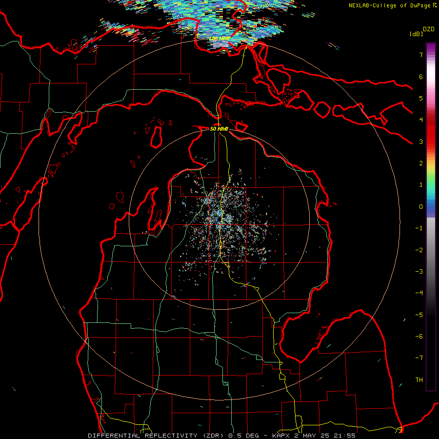
Task: Click the [dB] units label
Action: coord(416,34)
